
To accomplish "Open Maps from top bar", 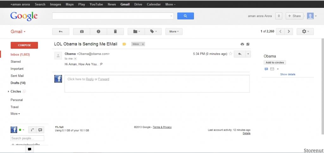I will (70, 4).
